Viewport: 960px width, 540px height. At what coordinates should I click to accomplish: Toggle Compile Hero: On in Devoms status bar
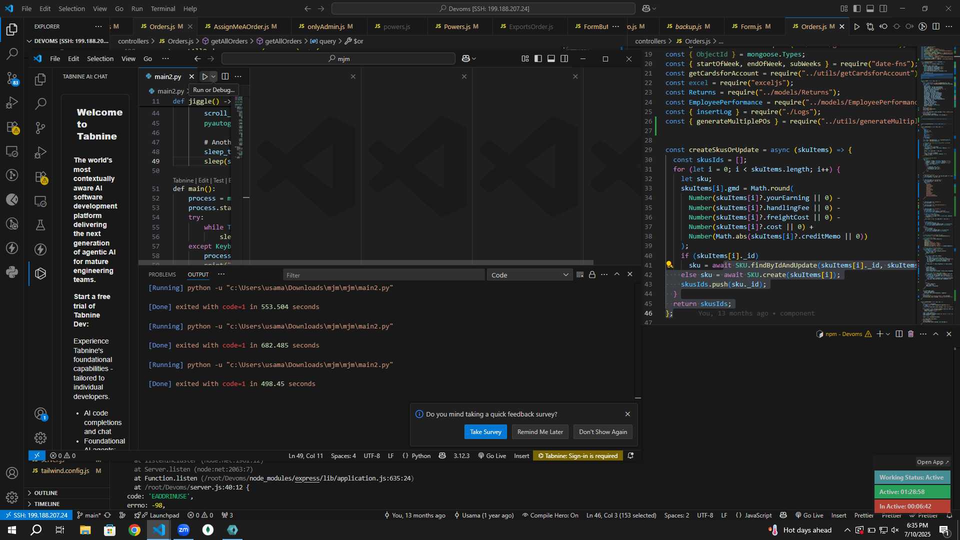coord(550,515)
